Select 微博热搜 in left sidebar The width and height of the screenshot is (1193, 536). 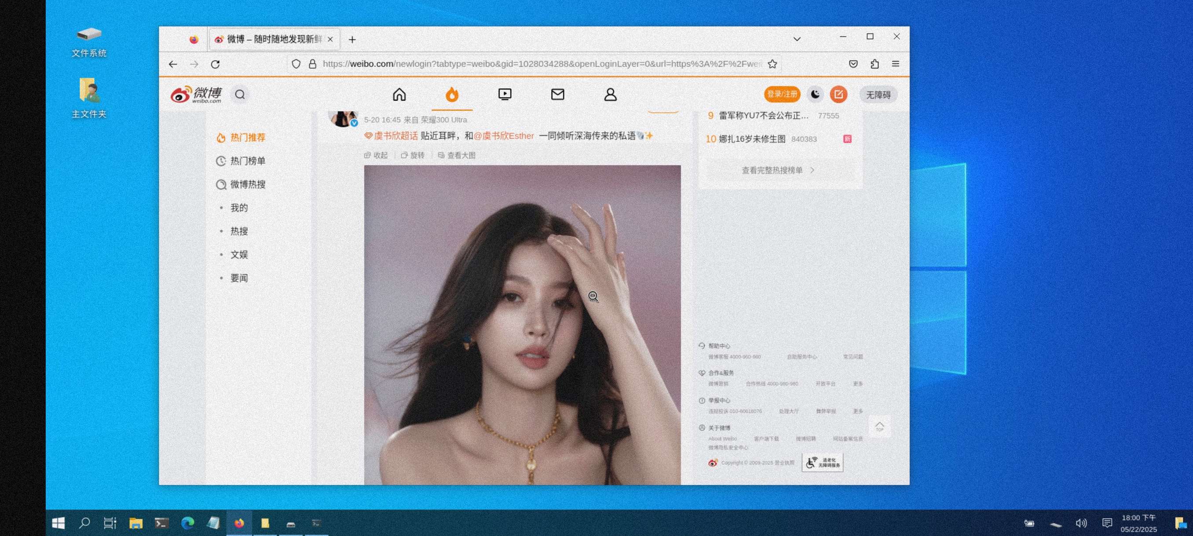click(x=247, y=185)
